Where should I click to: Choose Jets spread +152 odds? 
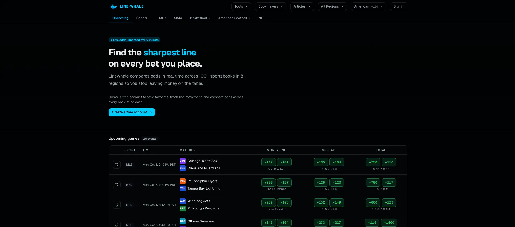321,202
